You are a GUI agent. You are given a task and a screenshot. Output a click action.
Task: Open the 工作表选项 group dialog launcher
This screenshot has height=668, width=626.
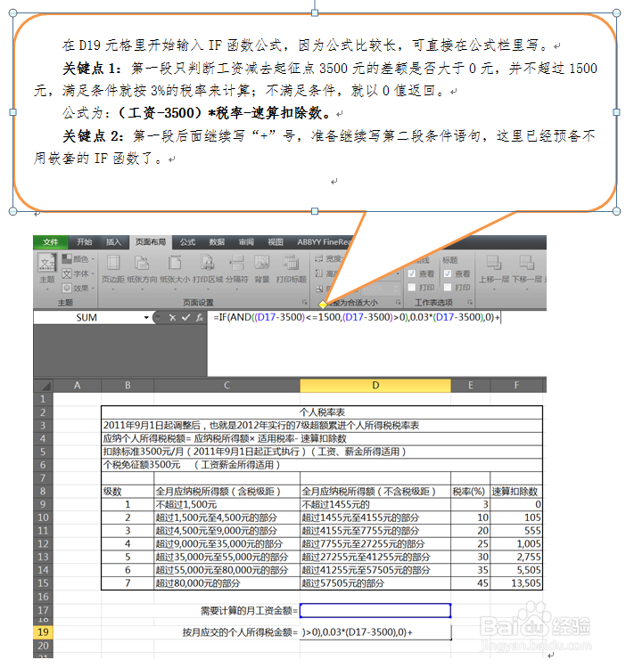pos(469,302)
